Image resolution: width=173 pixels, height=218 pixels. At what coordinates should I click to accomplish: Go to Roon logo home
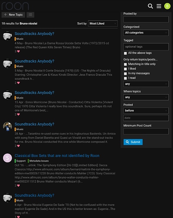coord(15,6)
